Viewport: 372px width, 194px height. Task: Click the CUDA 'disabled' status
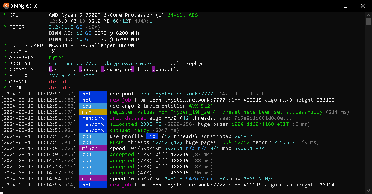coord(61,88)
